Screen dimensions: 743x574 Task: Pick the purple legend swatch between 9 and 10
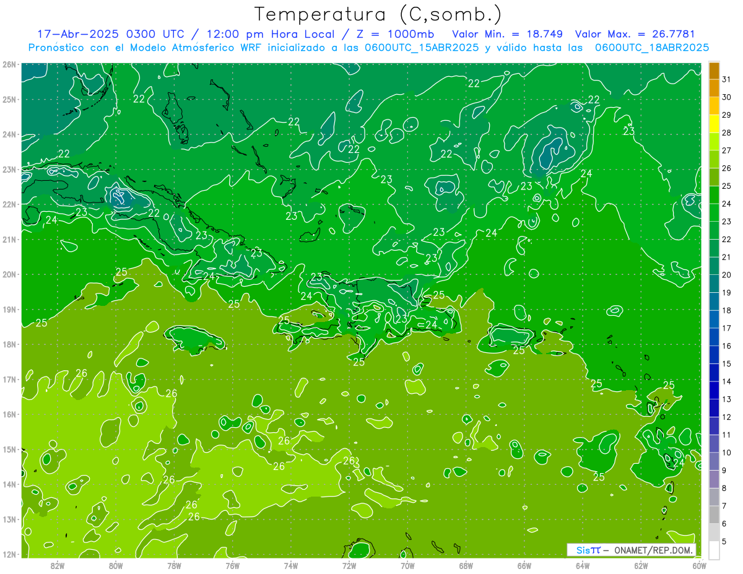tap(715, 462)
